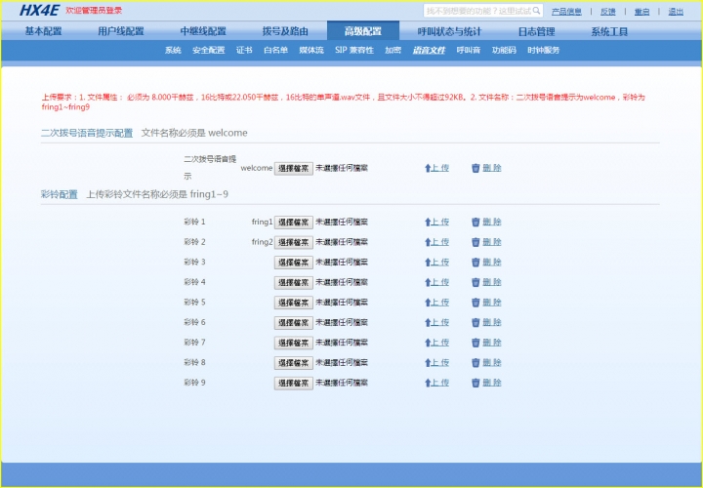
Task: Click the upload arrow icon for 二次拨号语音提示
Action: [x=428, y=168]
